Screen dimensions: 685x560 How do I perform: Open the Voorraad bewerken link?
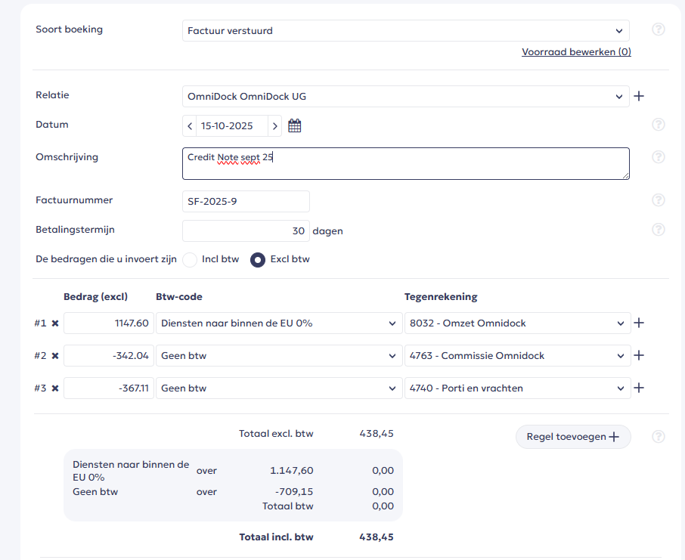coord(576,52)
